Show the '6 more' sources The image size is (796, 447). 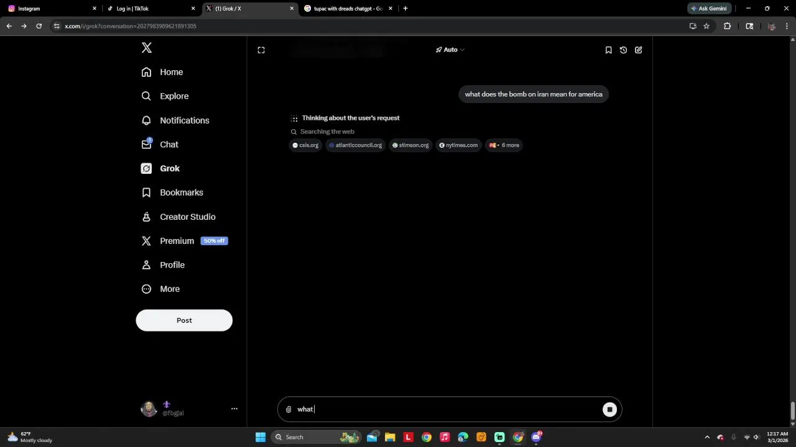coord(504,145)
